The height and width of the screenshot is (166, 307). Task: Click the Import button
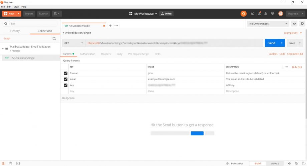(x=29, y=14)
